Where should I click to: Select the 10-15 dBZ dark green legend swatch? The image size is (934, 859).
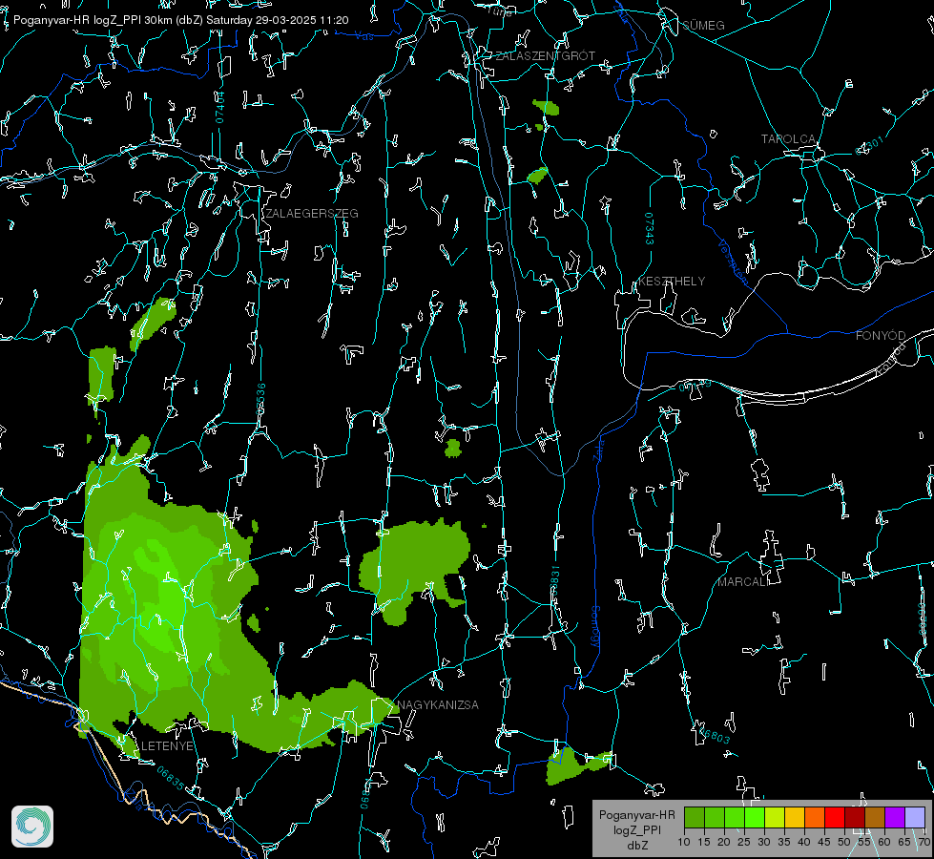(x=694, y=817)
